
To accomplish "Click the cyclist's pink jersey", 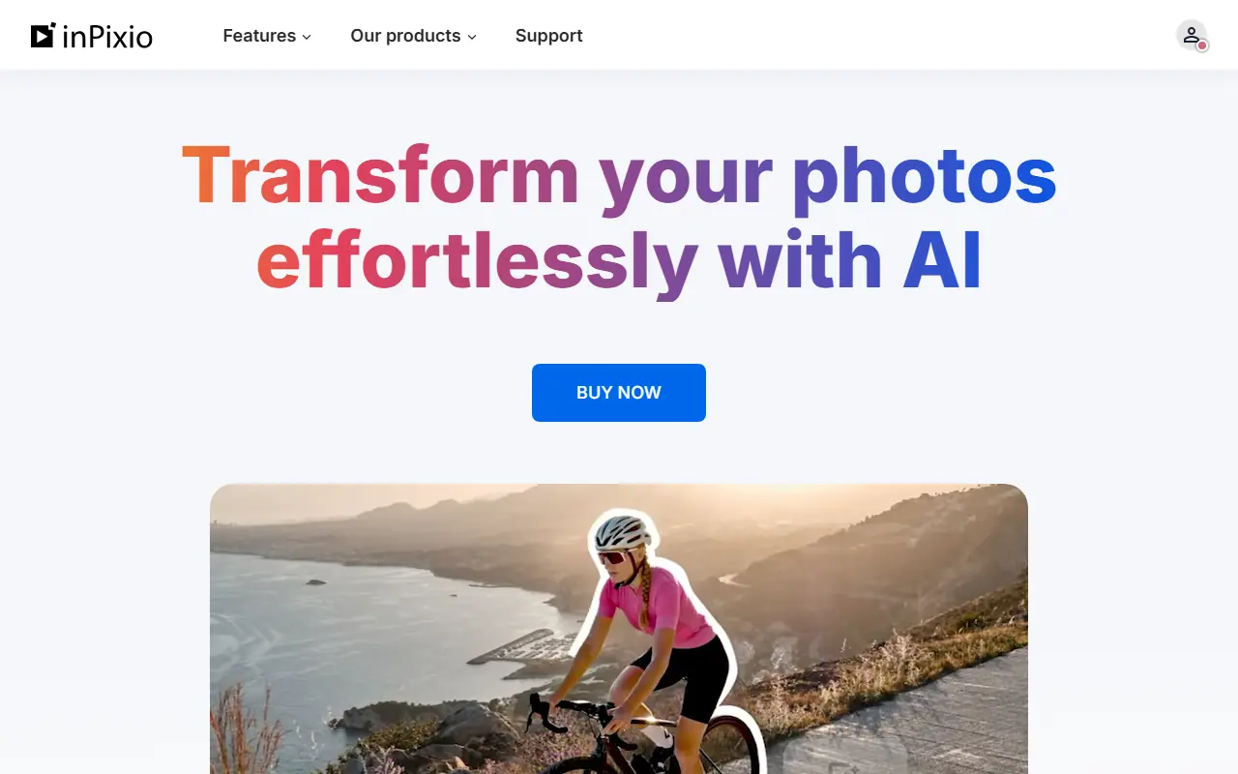I will tap(656, 607).
